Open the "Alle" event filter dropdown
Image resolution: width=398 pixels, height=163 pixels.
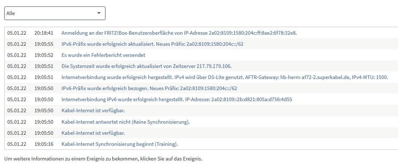55,13
